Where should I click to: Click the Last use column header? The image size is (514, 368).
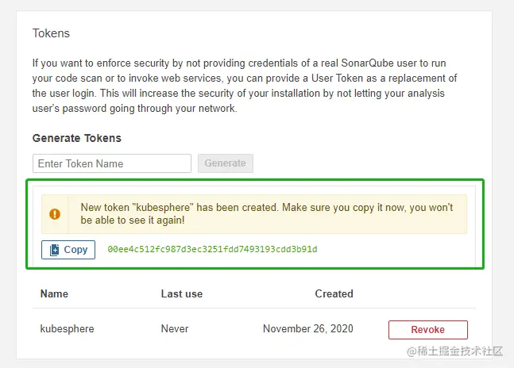tap(181, 293)
